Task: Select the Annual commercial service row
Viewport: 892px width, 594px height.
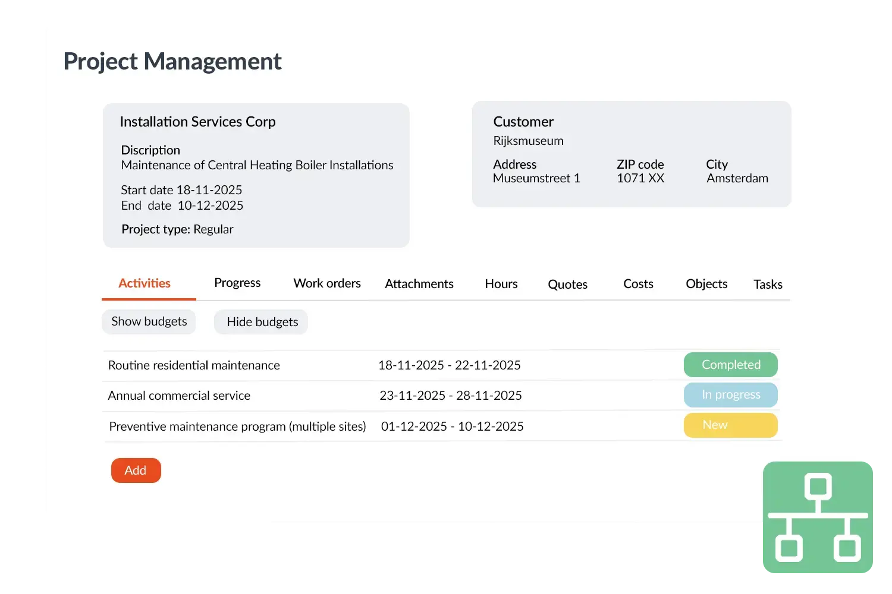Action: [x=179, y=396]
